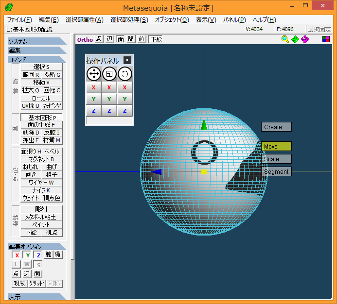The image size is (337, 304).
Task: Click the scale icon in 操作パネル
Action: [109, 74]
